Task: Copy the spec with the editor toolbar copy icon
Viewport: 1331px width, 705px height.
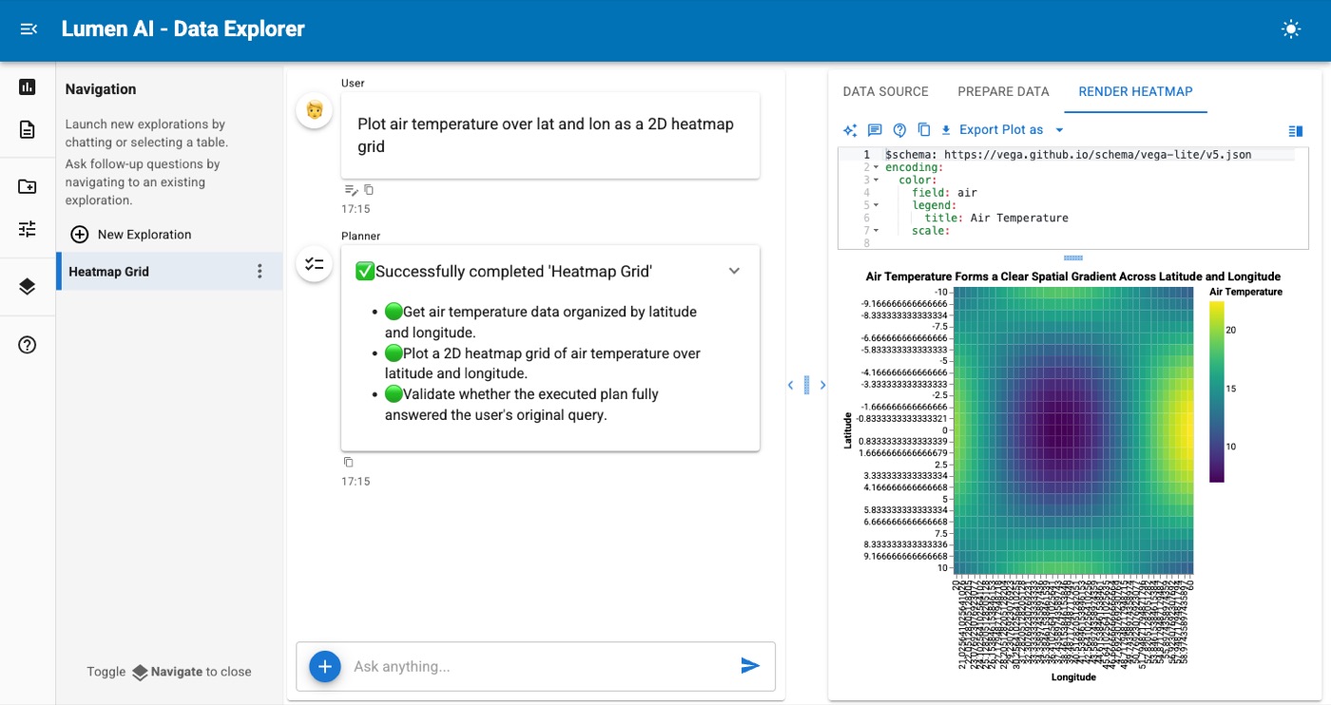Action: [x=923, y=130]
